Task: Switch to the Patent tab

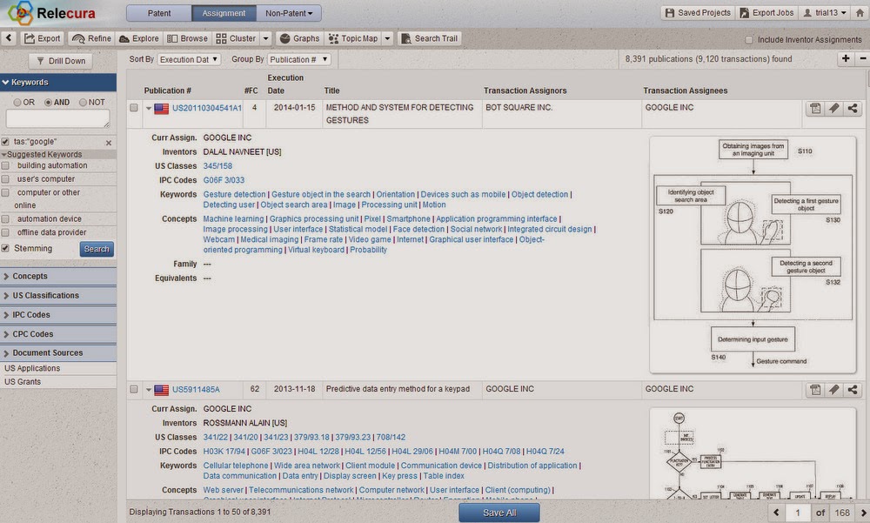Action: [159, 13]
